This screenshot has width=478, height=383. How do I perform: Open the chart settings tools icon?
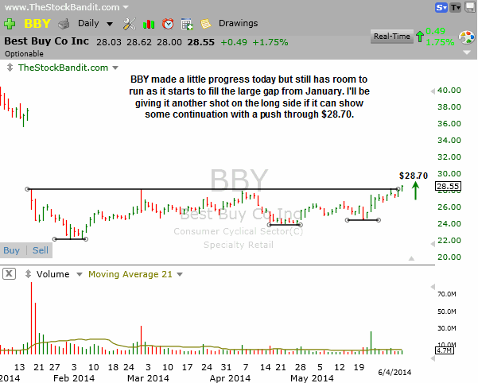pos(130,24)
